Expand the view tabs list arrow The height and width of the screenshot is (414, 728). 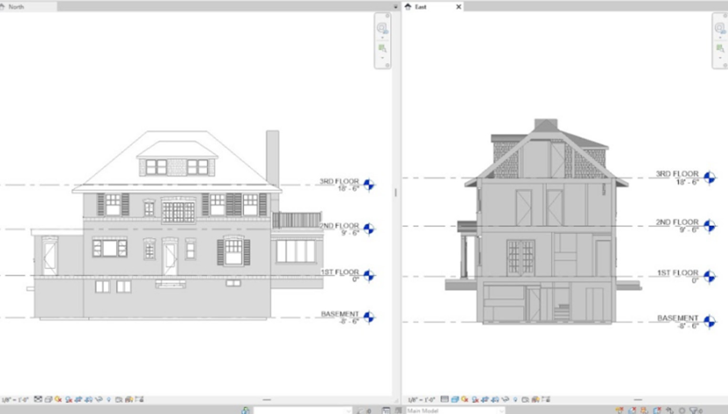(395, 7)
